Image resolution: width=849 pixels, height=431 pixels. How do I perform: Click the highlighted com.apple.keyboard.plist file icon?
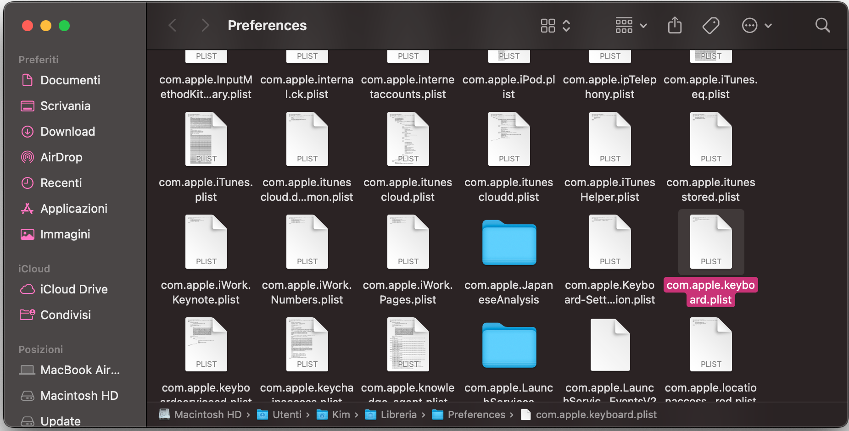pos(711,242)
